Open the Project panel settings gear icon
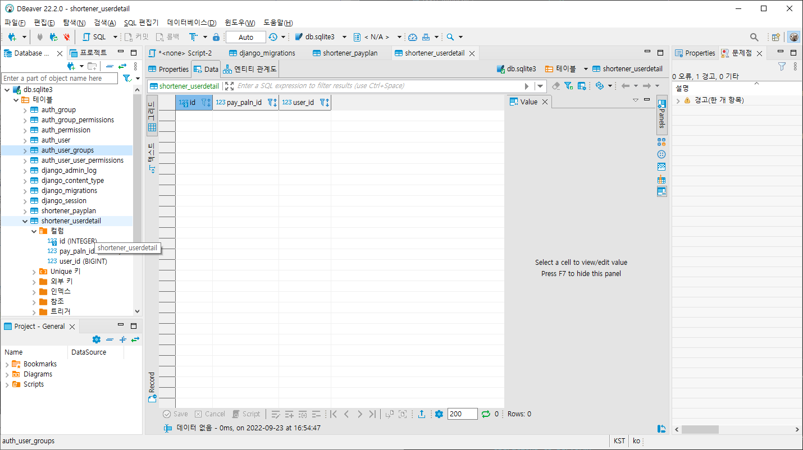 pyautogui.click(x=96, y=339)
